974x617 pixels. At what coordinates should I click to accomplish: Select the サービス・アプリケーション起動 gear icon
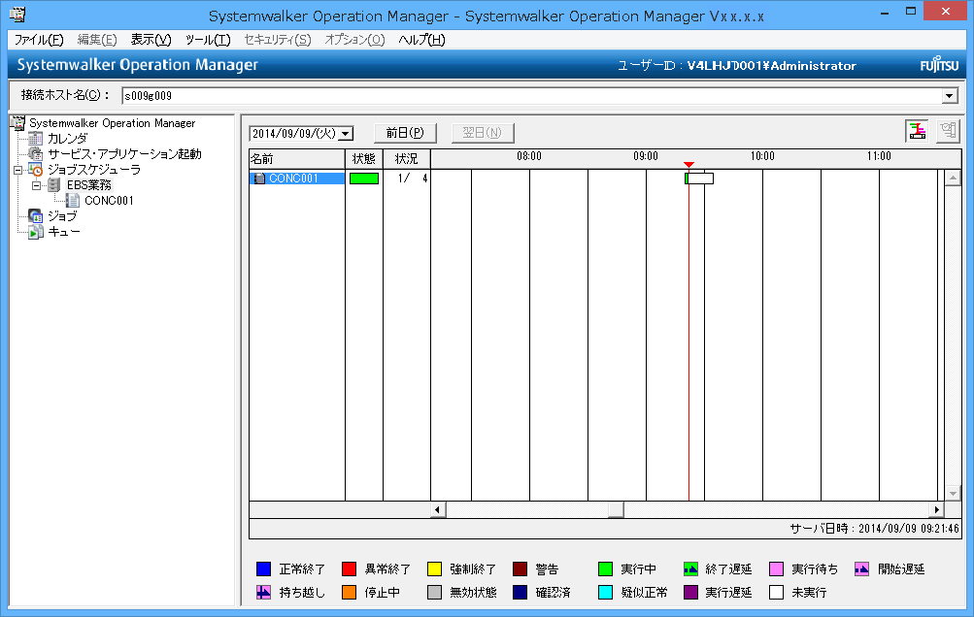pos(36,154)
